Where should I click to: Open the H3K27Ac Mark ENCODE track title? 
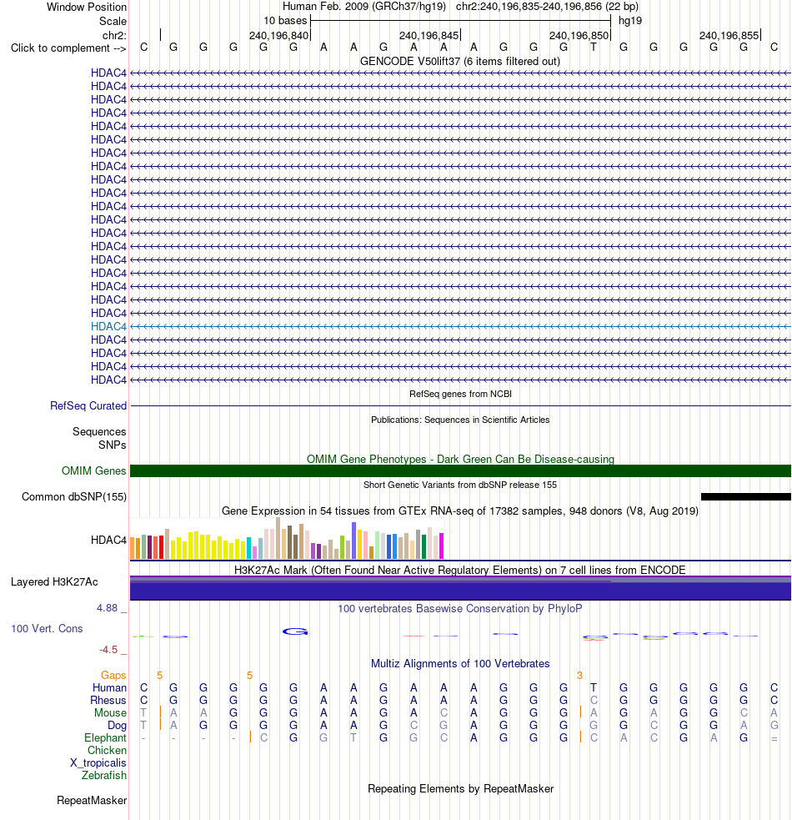tap(460, 570)
